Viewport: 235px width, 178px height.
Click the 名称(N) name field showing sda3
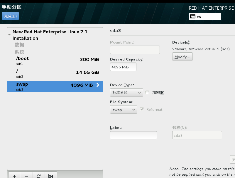197,135
